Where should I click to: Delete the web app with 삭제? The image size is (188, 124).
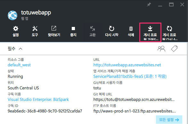click(x=131, y=31)
